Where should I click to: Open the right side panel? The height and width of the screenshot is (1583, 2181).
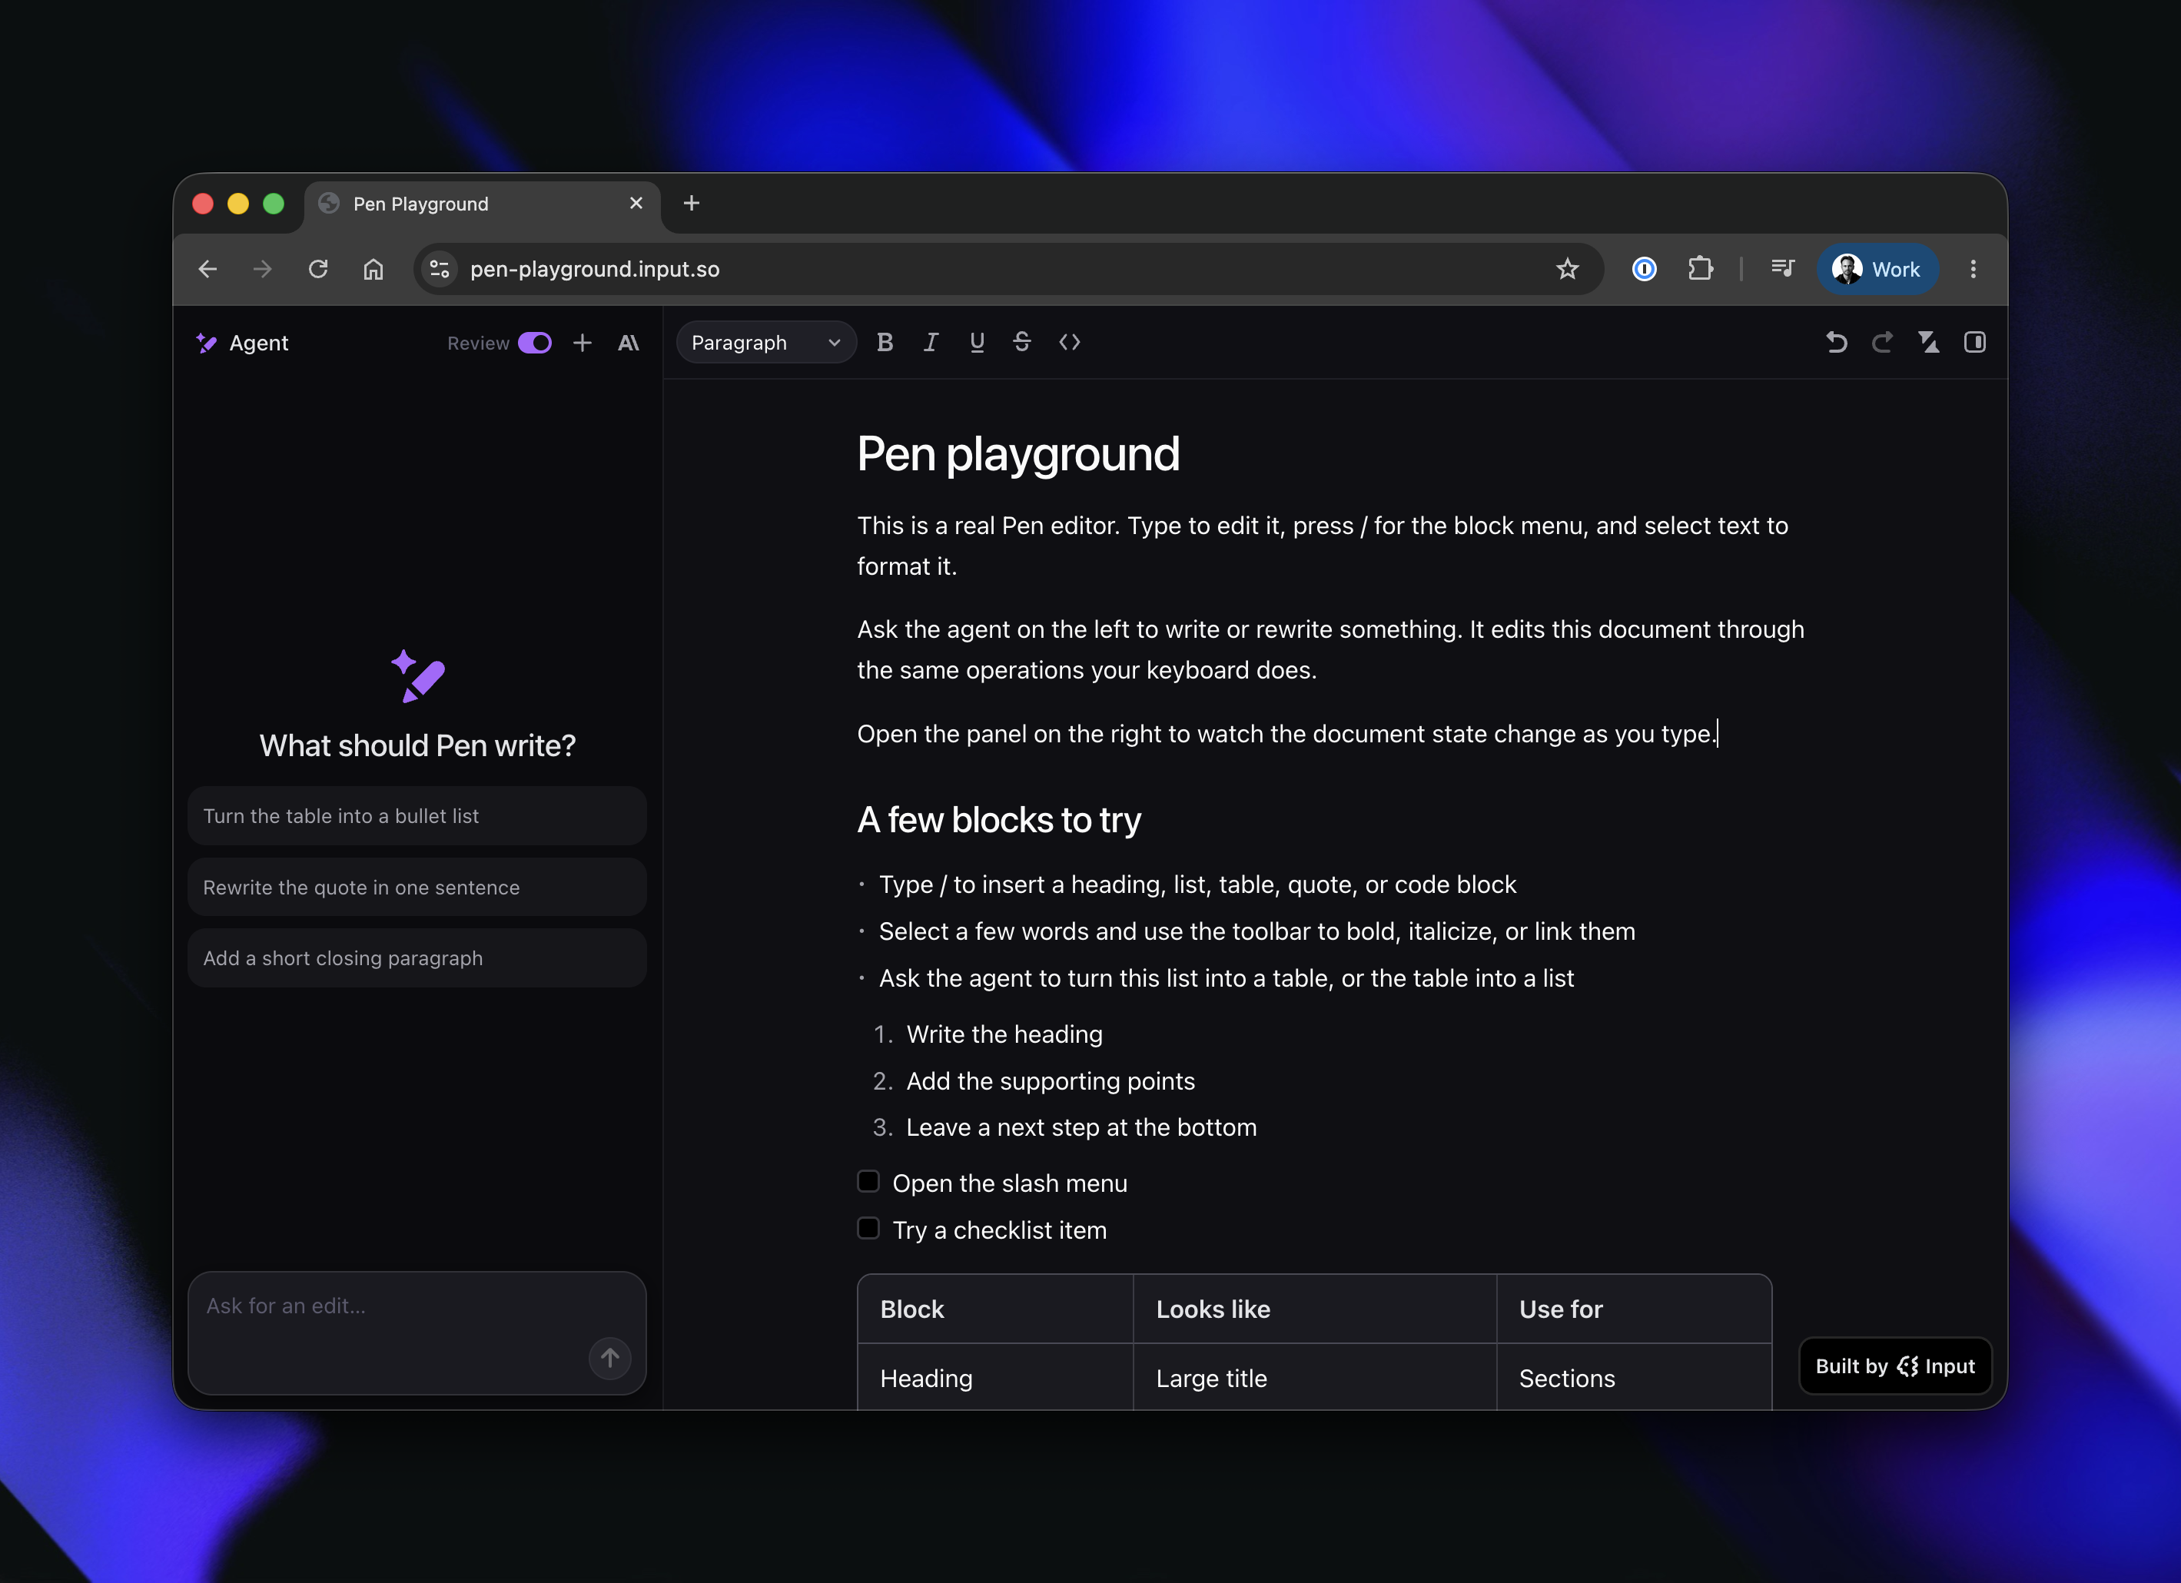click(x=1974, y=343)
